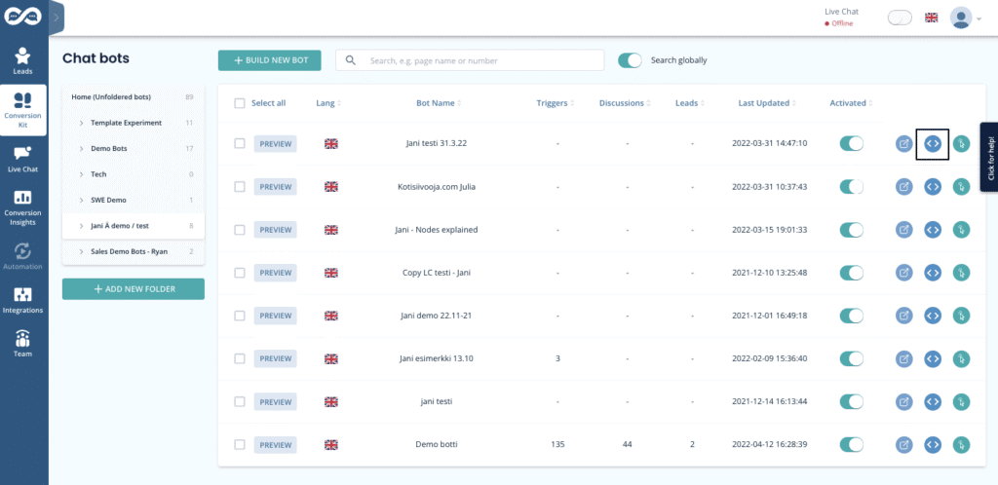Deactivate the Jani - Nodes explained bot
Viewport: 998px width, 485px height.
852,230
